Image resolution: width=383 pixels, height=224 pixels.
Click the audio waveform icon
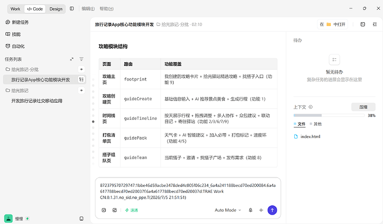[x=261, y=210]
